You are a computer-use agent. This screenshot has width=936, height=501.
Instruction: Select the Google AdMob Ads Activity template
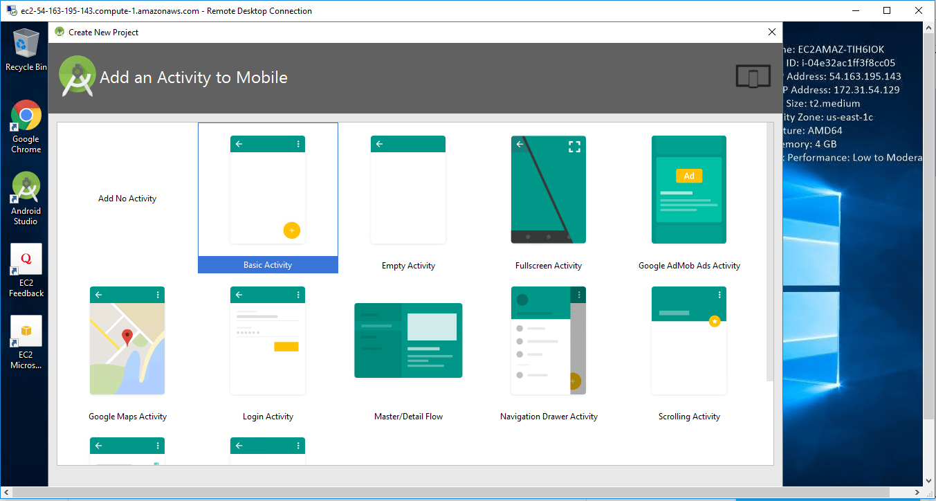(689, 190)
